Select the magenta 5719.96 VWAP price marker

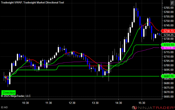(x=168, y=48)
